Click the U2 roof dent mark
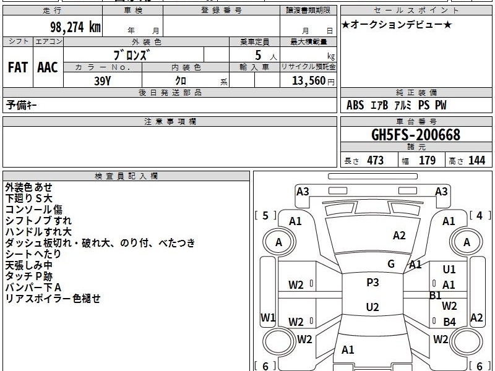 pyautogui.click(x=372, y=307)
